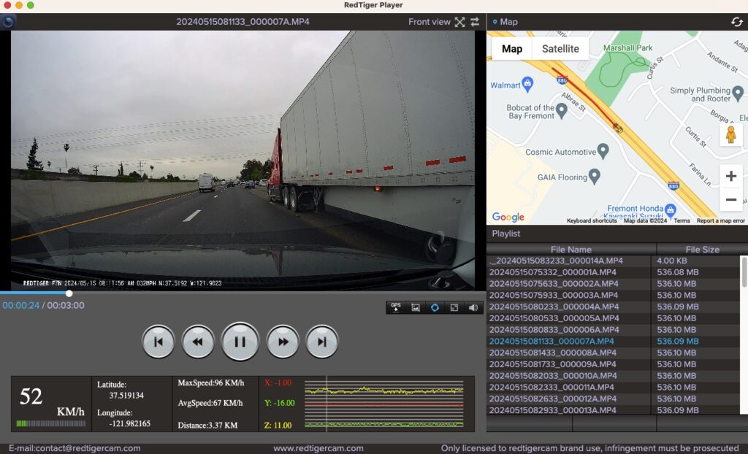Skip to the previous video file
Screen dimensions: 748x454
[x=158, y=342]
